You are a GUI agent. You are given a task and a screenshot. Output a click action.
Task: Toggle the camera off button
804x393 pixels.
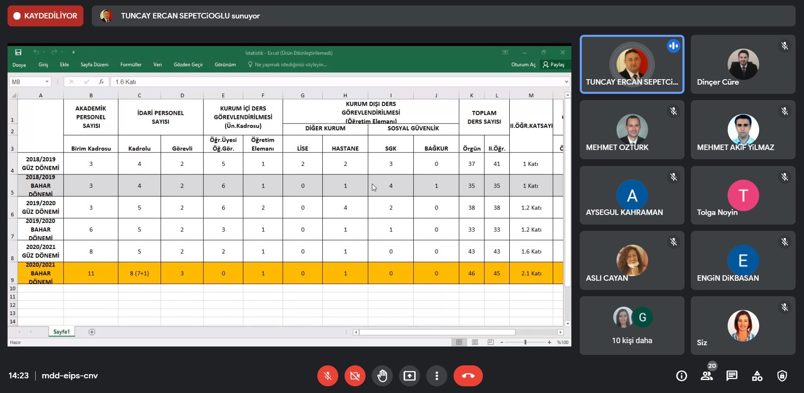pyautogui.click(x=355, y=376)
